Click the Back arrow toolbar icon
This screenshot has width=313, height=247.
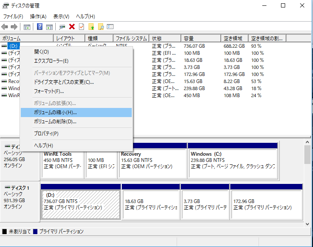(x=5, y=27)
